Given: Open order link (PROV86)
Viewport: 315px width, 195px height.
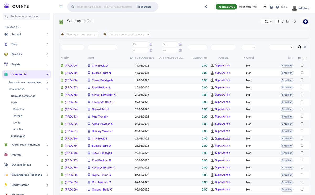Looking at the screenshot, I should [71, 95].
